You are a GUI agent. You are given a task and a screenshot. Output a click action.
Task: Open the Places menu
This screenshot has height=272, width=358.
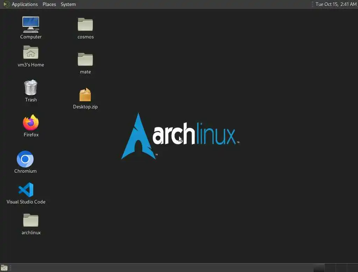click(49, 4)
